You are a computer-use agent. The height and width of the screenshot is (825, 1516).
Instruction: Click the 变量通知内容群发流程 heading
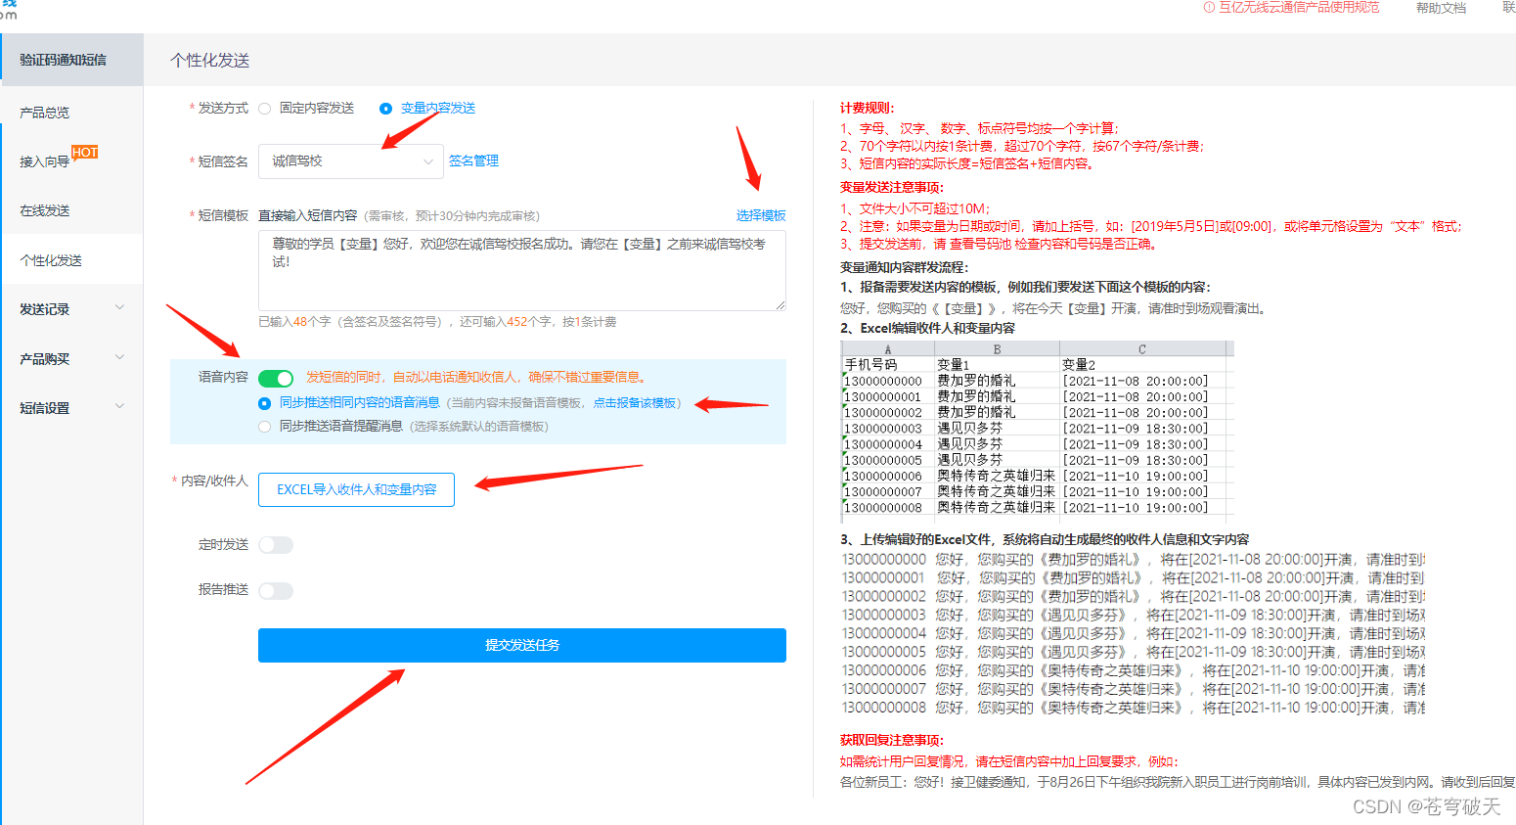(x=904, y=267)
